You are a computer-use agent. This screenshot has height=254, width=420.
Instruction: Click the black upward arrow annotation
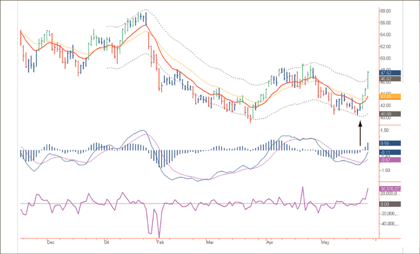point(360,134)
